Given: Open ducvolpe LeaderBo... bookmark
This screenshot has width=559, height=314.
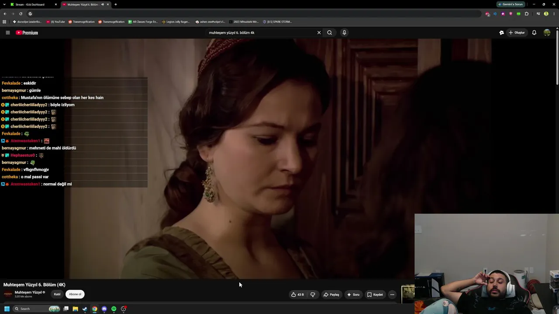Looking at the screenshot, I should pos(27,22).
